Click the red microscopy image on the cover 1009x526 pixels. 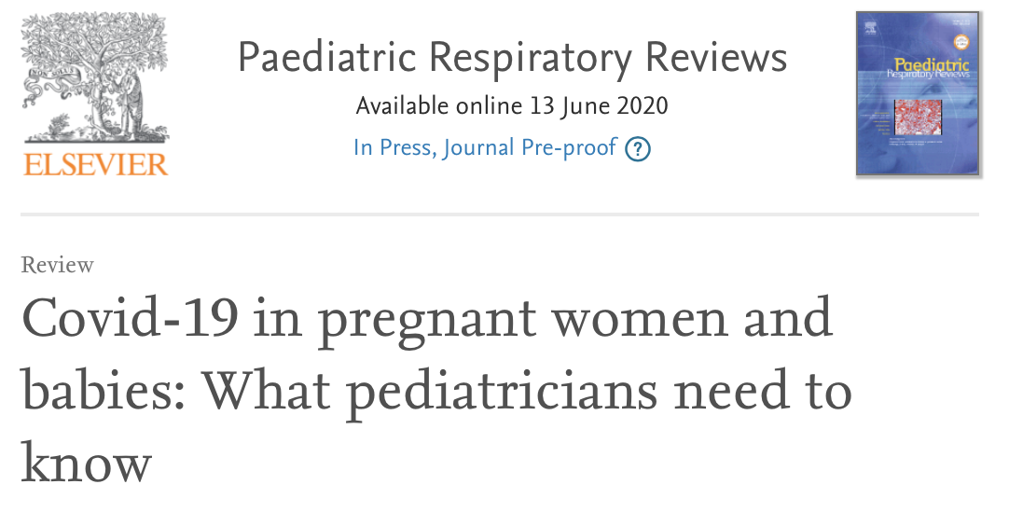(x=918, y=118)
